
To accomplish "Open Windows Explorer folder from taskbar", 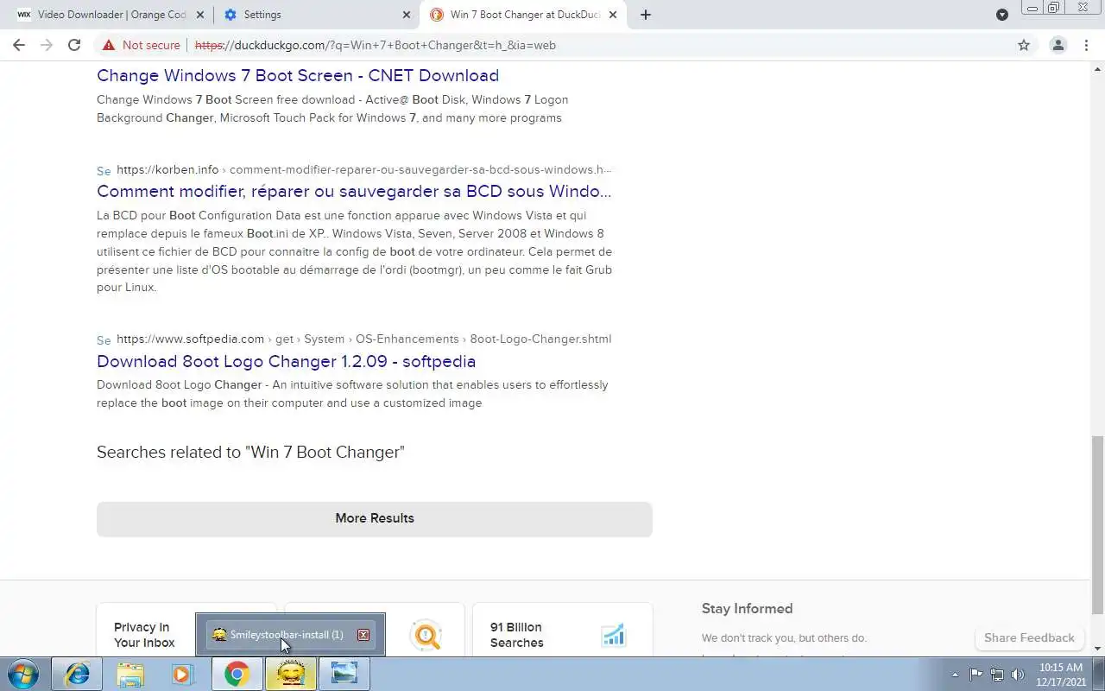I will tap(130, 674).
